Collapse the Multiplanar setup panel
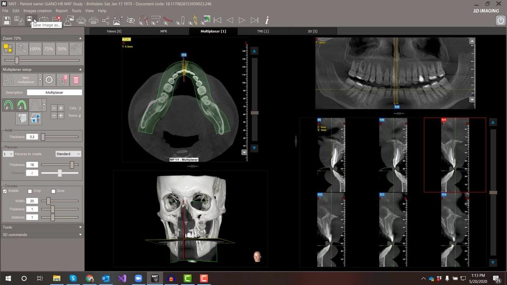This screenshot has width=507, height=285. click(80, 69)
